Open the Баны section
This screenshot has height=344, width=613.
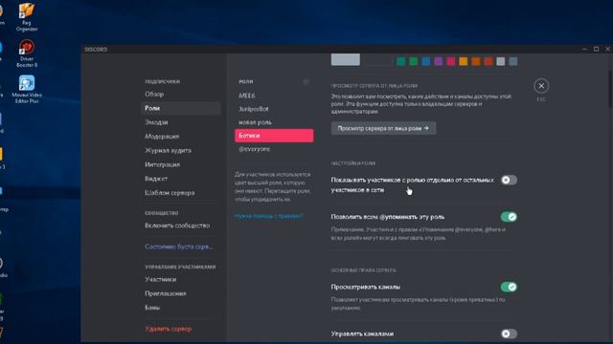(x=180, y=308)
